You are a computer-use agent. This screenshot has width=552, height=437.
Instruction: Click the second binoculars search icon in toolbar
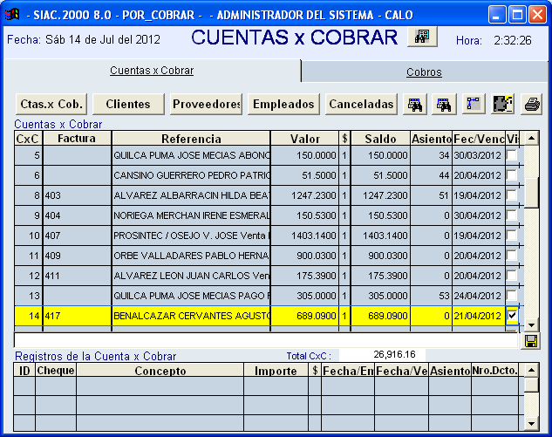[x=445, y=105]
